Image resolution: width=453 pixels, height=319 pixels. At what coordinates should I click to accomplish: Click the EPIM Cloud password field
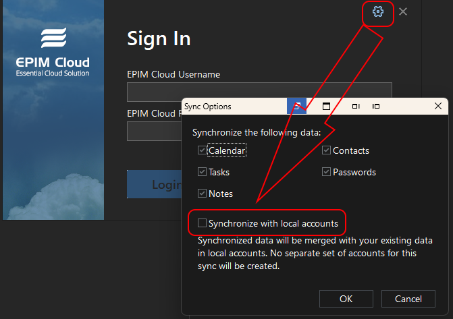pyautogui.click(x=155, y=131)
